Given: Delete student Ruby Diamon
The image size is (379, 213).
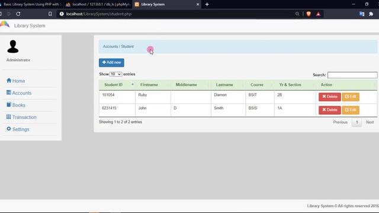Looking at the screenshot, I should (330, 97).
